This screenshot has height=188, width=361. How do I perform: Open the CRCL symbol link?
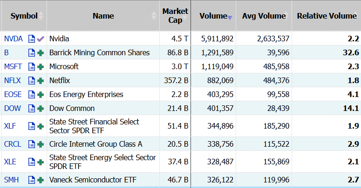(x=13, y=144)
